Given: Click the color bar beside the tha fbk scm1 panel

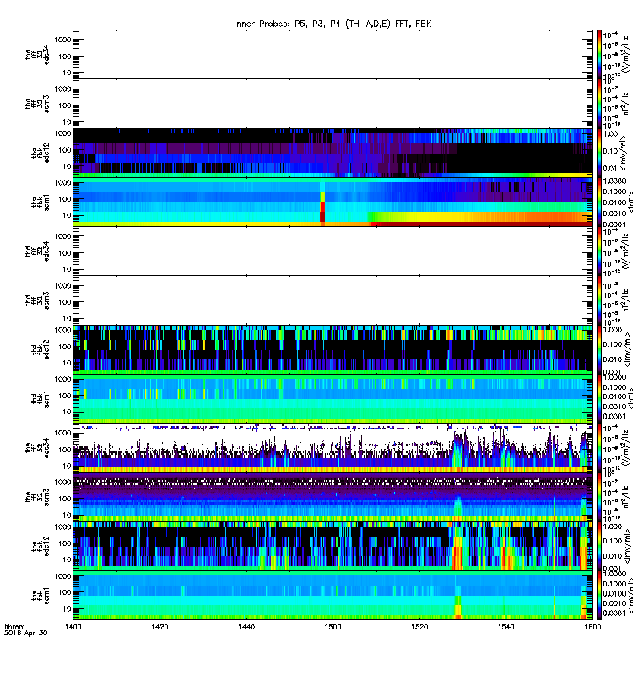Looking at the screenshot, I should (x=599, y=202).
